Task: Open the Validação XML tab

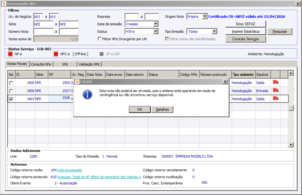Action: pos(89,64)
